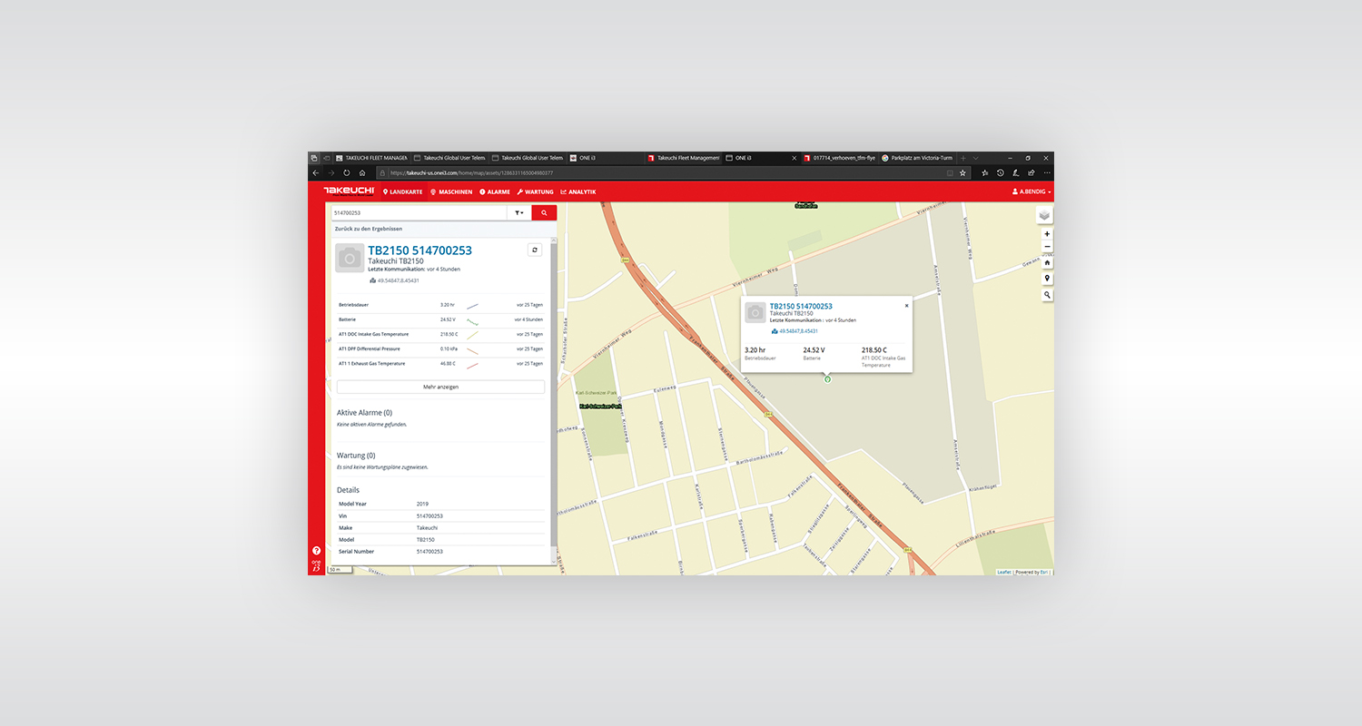Open the browser favorites list
This screenshot has height=726, width=1362.
click(x=984, y=172)
